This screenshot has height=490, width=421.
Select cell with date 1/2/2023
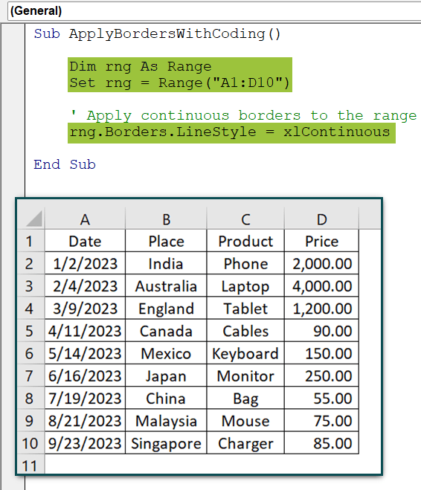[85, 263]
